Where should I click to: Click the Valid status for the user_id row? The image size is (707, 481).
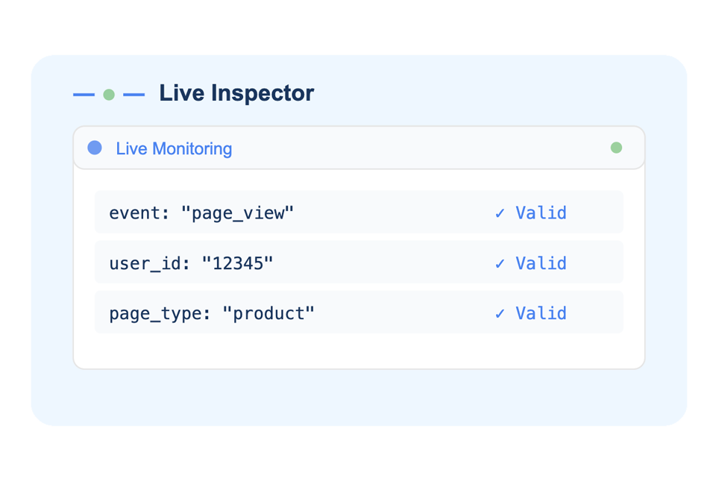[541, 263]
